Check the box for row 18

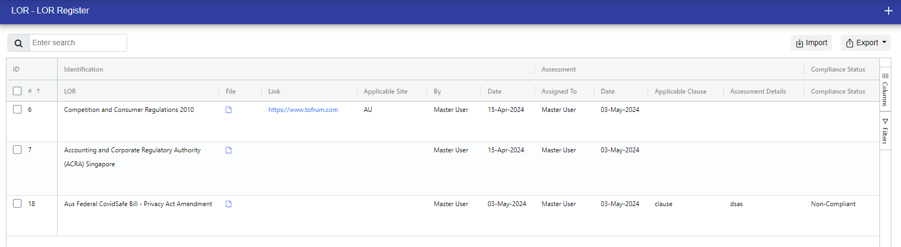(17, 203)
